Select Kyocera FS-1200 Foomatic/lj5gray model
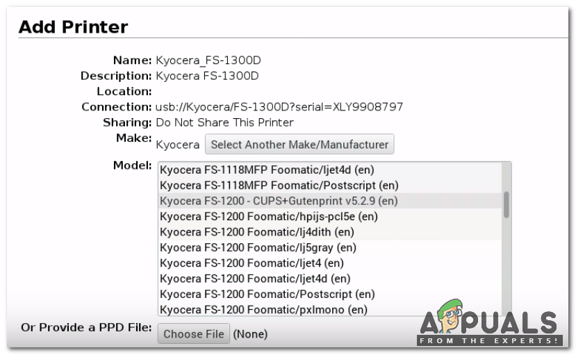Image resolution: width=576 pixels, height=355 pixels. pyautogui.click(x=330, y=247)
